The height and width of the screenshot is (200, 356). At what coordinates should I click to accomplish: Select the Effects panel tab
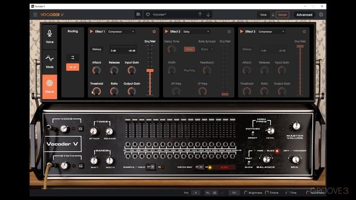[x=50, y=87]
